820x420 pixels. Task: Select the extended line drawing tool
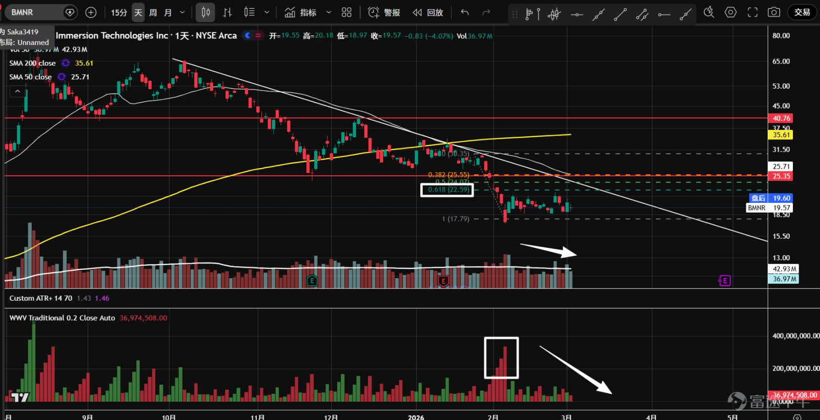click(599, 14)
